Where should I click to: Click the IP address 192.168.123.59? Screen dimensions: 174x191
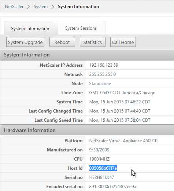click(x=104, y=65)
